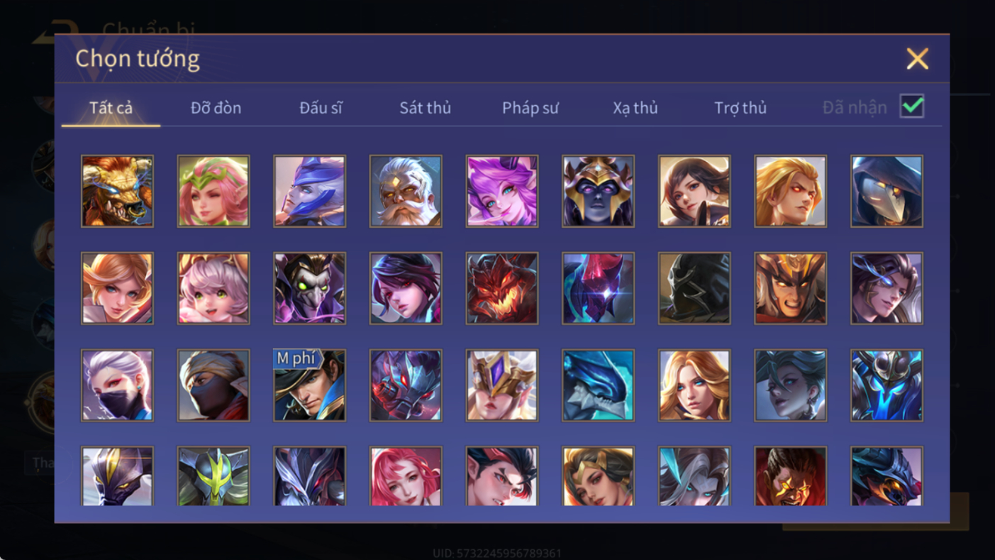Switch to the 'Trợ thủ' tab
Viewport: 995px width, 560px height.
(740, 108)
